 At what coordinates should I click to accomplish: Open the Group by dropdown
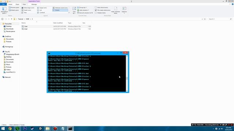point(82,8)
